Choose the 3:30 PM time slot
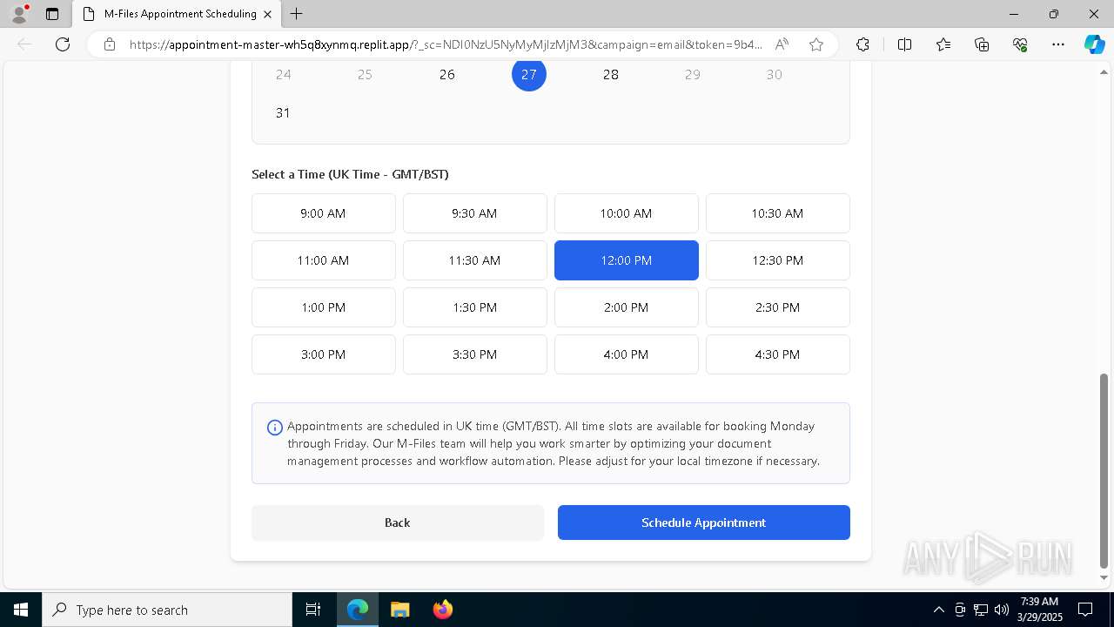1114x627 pixels. (475, 354)
